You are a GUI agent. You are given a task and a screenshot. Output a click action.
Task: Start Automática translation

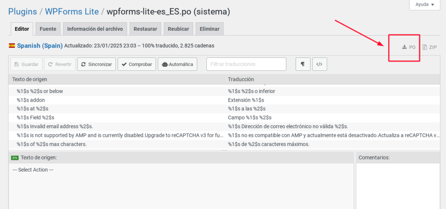tap(178, 64)
